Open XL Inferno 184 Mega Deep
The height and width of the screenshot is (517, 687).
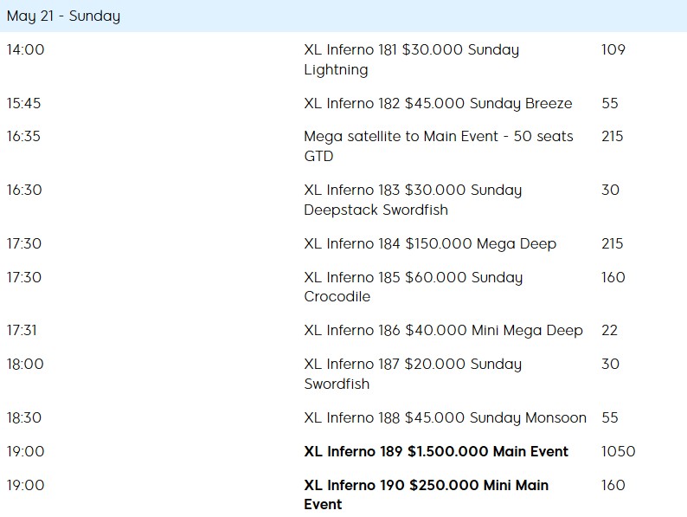(x=430, y=243)
